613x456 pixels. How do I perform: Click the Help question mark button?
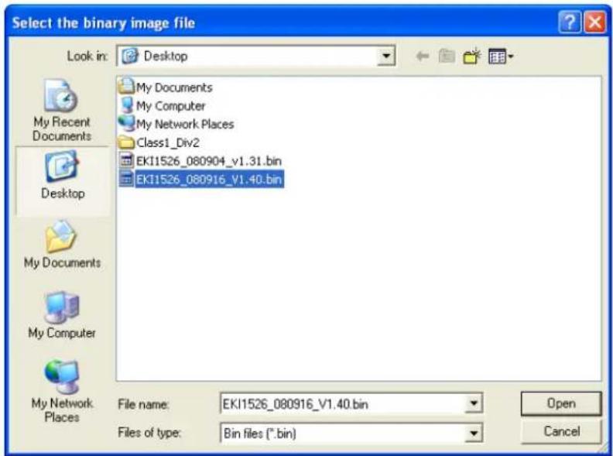570,22
